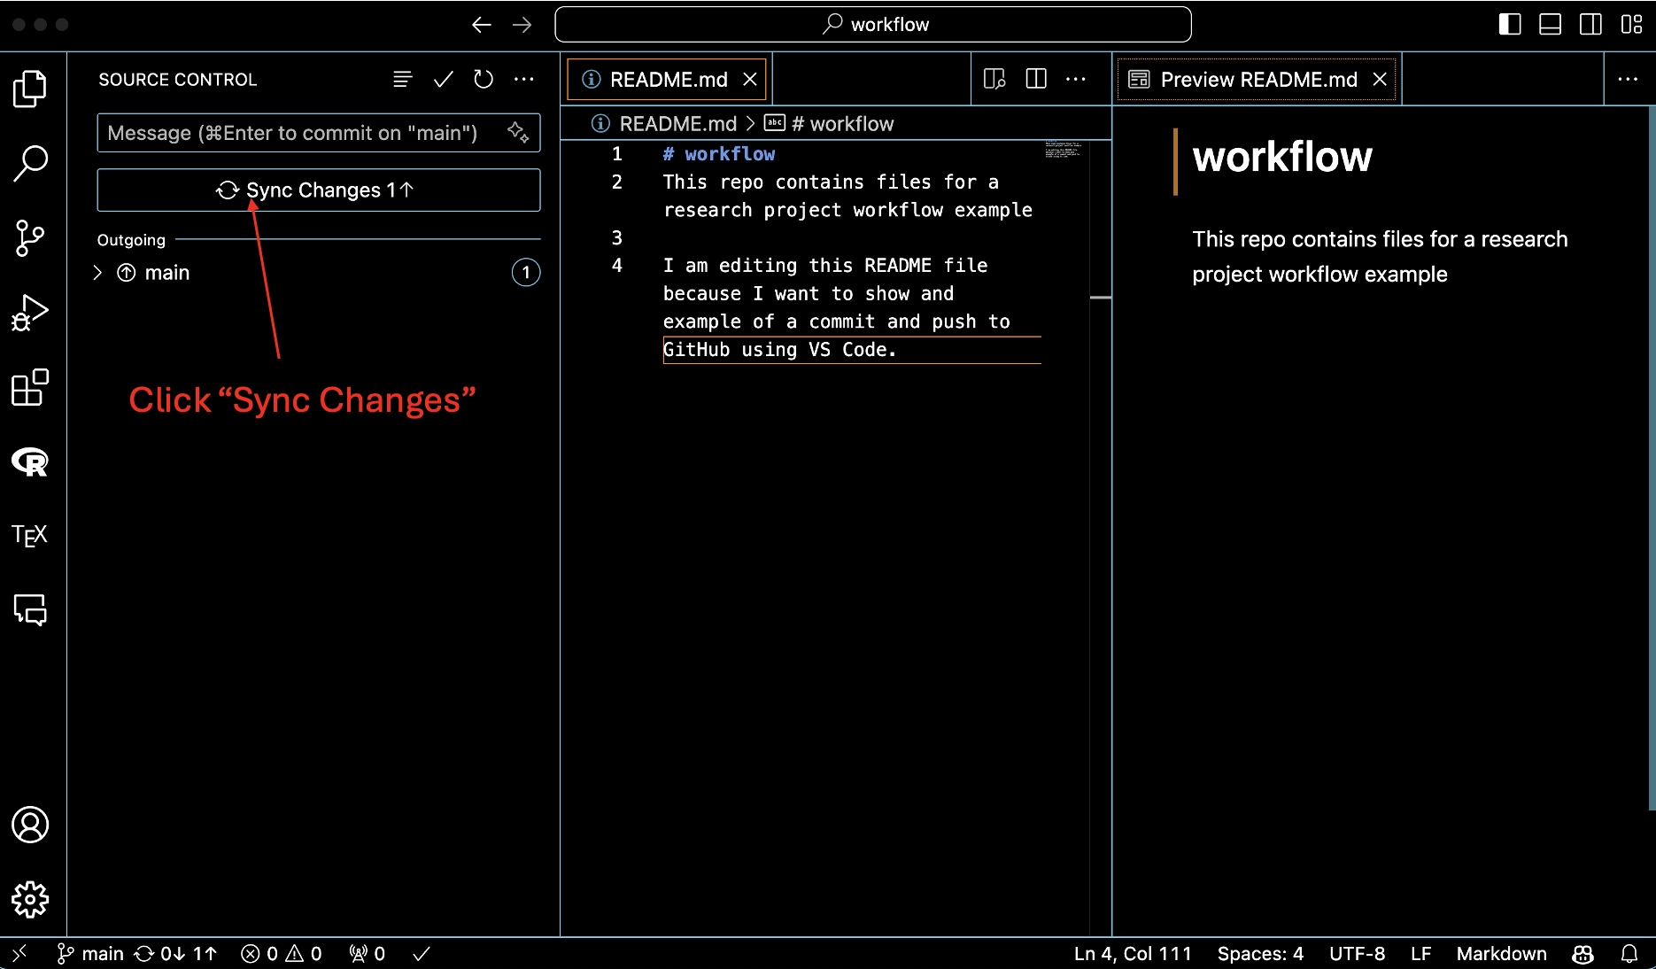
Task: Click the ports forwarded indicator in status bar
Action: [x=368, y=954]
